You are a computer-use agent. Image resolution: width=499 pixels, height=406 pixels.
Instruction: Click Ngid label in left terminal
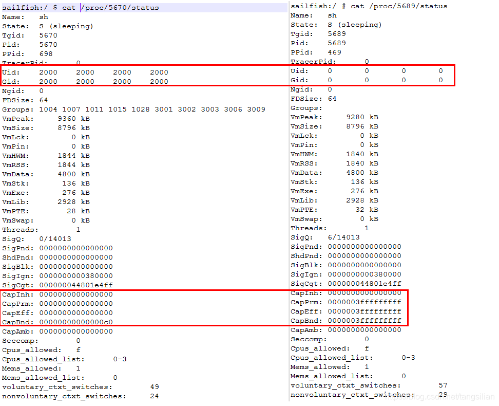13,91
